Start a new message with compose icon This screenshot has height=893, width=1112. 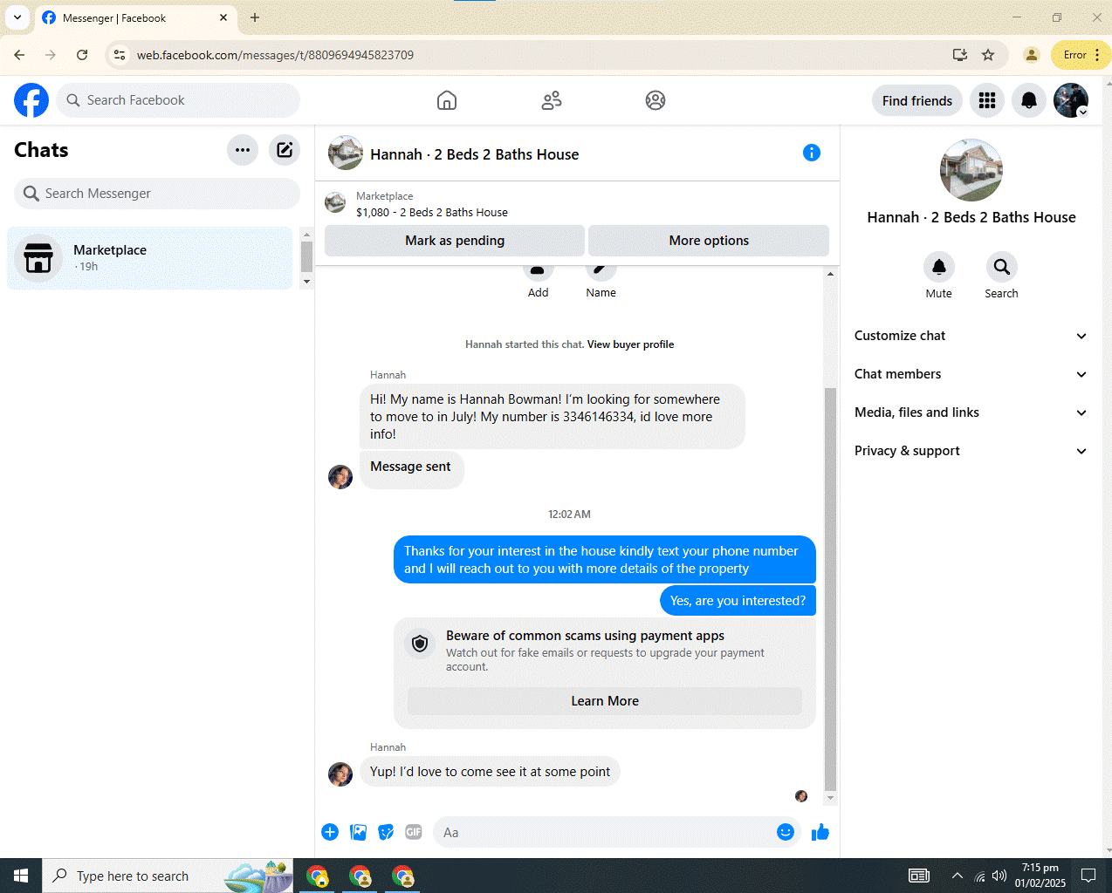(x=285, y=150)
